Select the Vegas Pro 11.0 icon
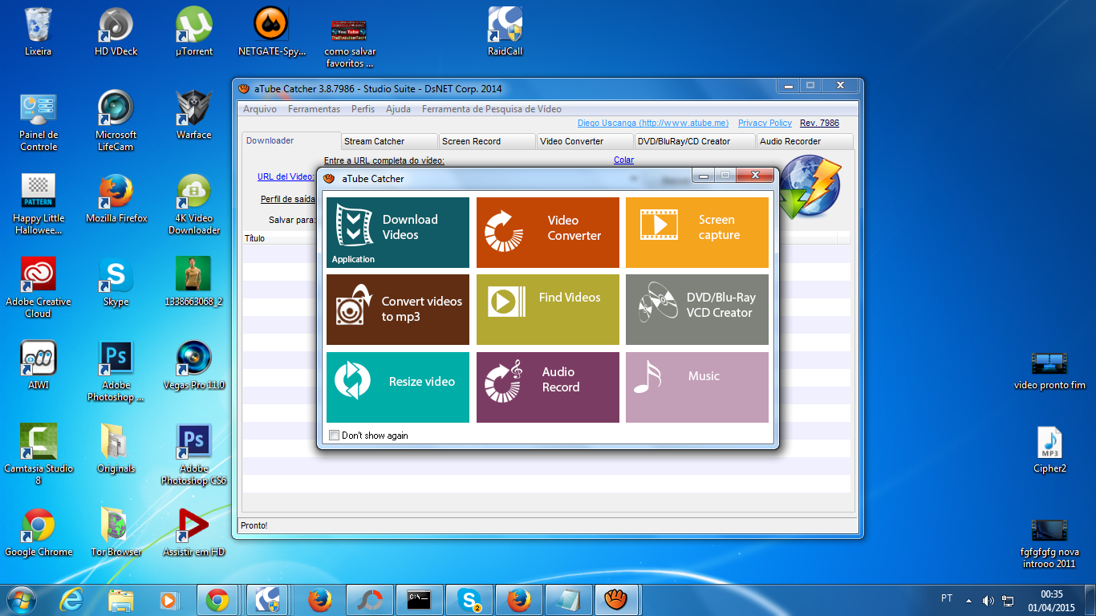 [194, 366]
